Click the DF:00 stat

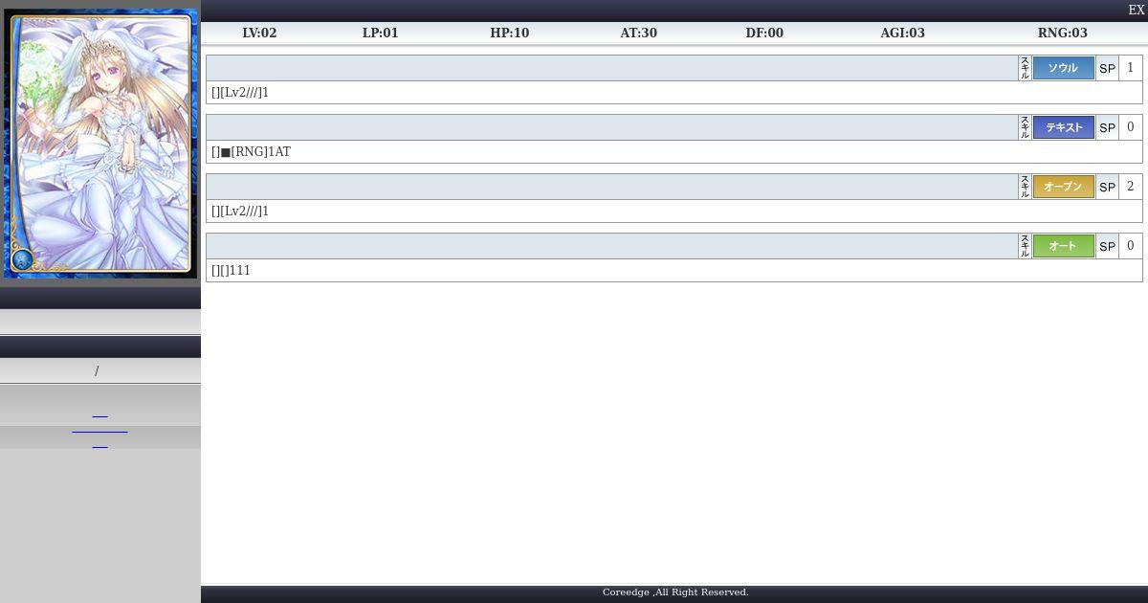764,33
